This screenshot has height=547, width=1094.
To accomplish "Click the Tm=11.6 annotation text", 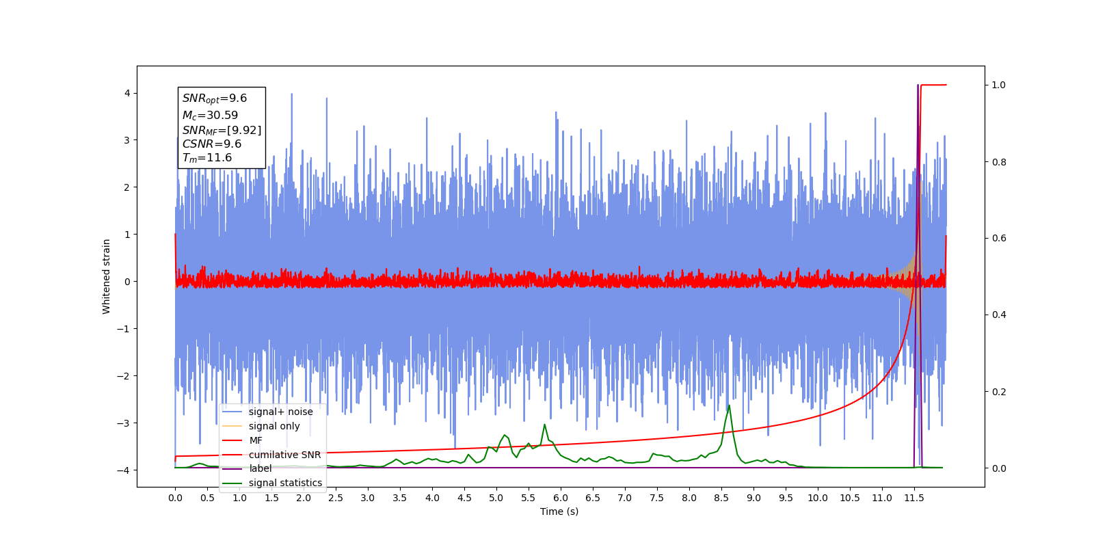I will point(207,158).
